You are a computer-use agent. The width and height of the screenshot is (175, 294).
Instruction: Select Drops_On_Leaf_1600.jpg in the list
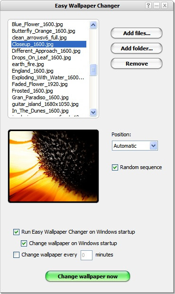coord(49,57)
